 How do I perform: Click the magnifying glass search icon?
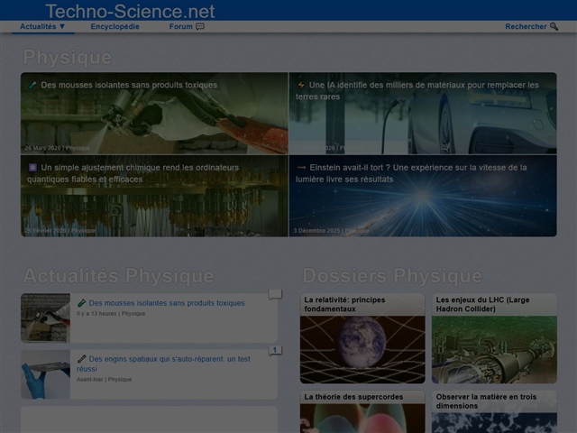[554, 26]
